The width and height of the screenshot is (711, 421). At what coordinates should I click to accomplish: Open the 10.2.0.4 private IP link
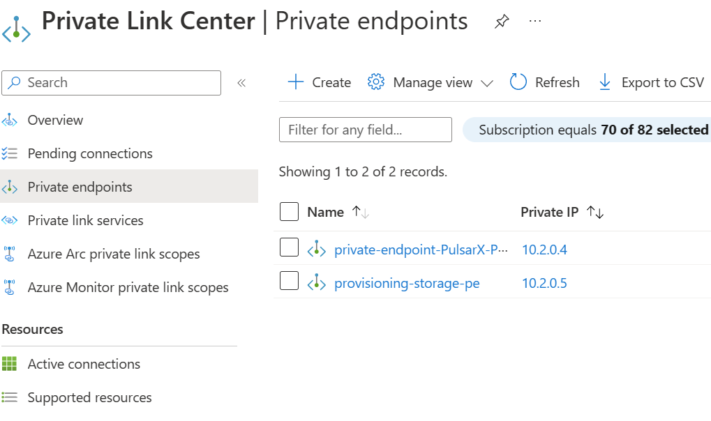(x=544, y=250)
